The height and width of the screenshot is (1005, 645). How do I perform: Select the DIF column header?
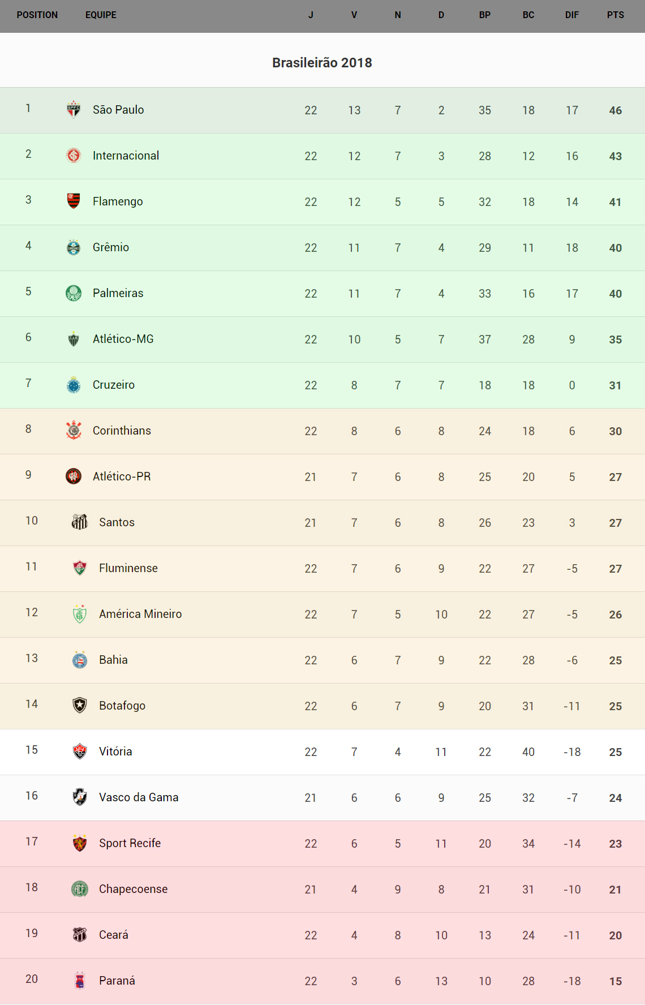[572, 15]
